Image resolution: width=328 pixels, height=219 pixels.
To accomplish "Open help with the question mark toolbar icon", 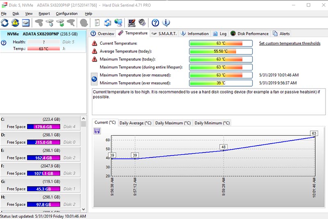I will coord(155,23).
